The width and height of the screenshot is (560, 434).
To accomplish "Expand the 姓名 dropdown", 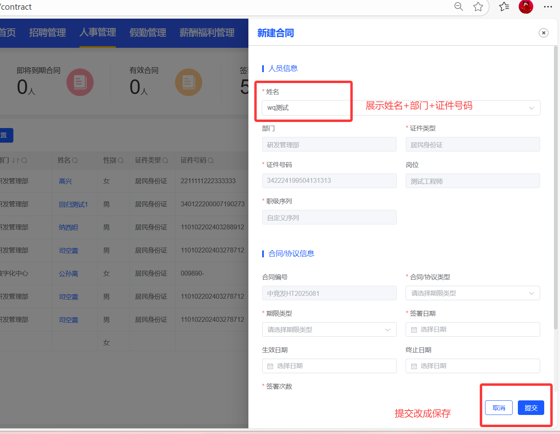I will [531, 108].
